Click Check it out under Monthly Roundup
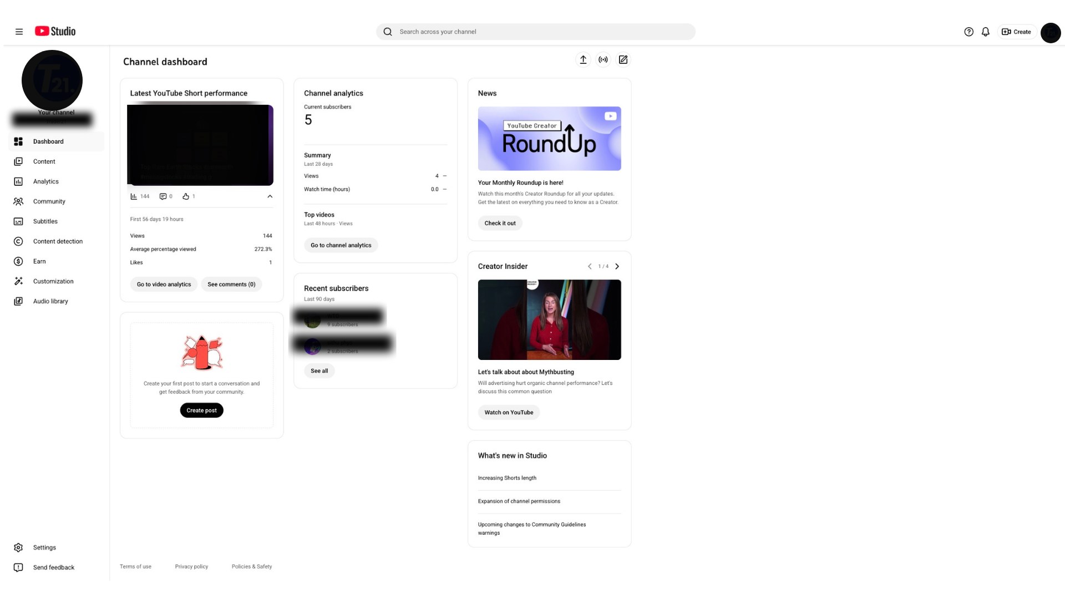 point(500,223)
